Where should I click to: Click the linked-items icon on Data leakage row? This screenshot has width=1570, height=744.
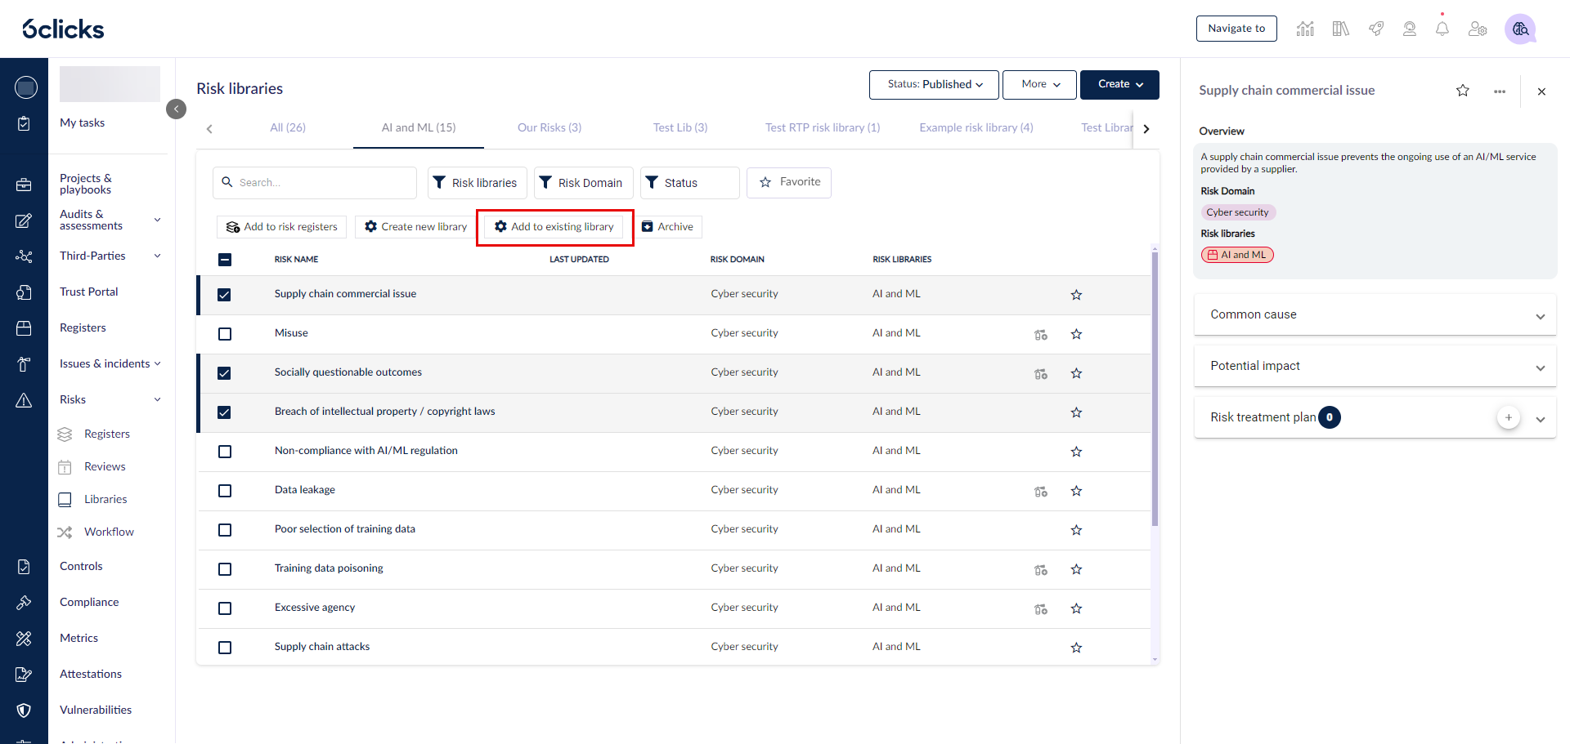click(1040, 492)
